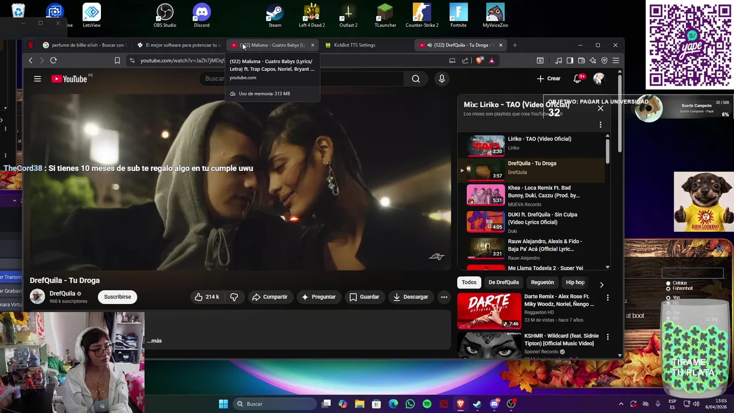Open more actions menu under the video
This screenshot has height=413, width=734.
coord(444,297)
